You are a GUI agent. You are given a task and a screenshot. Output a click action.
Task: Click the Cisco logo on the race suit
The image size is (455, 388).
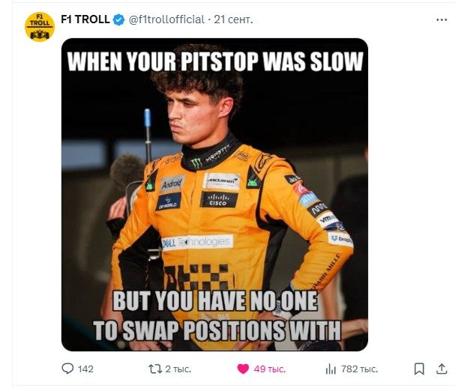click(x=219, y=199)
